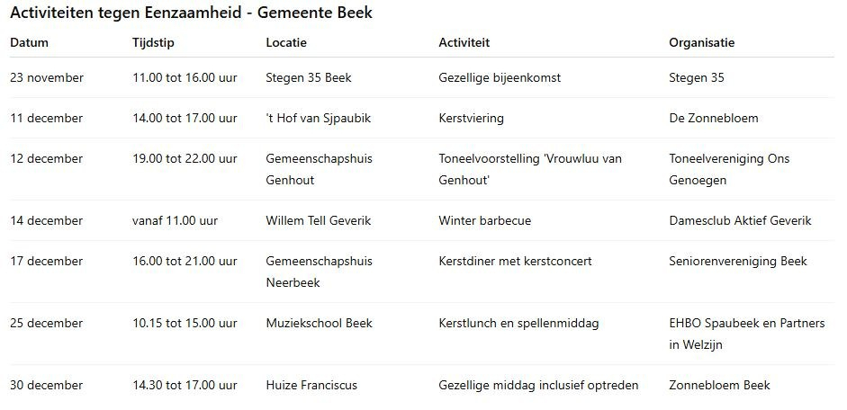The width and height of the screenshot is (847, 410).
Task: Select the '23 november' date cell
Action: [47, 77]
